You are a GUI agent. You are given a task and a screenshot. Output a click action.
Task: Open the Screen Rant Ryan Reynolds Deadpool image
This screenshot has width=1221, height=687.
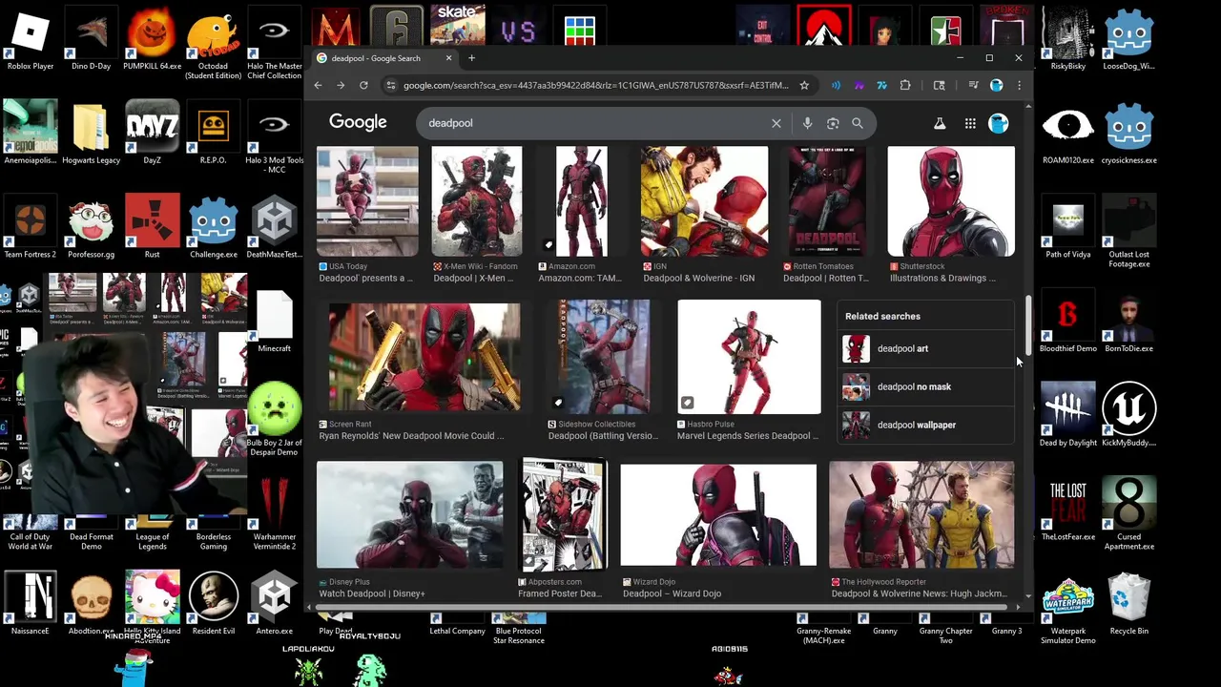tap(424, 357)
